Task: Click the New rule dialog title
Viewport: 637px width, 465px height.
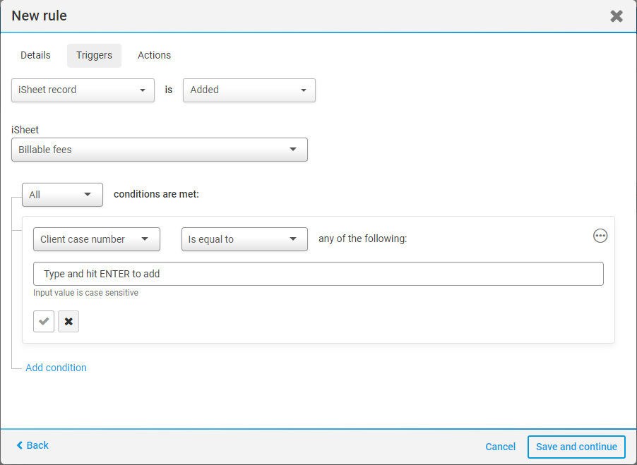Action: coord(40,16)
